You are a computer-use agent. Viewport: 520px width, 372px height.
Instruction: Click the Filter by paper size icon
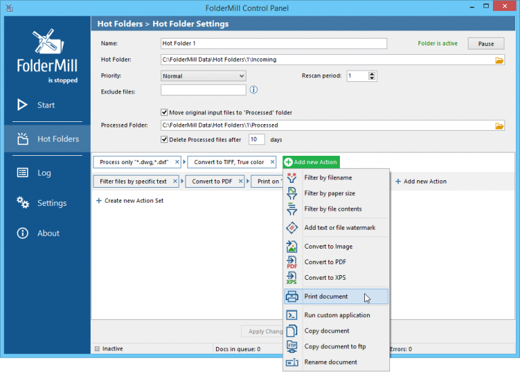(292, 193)
